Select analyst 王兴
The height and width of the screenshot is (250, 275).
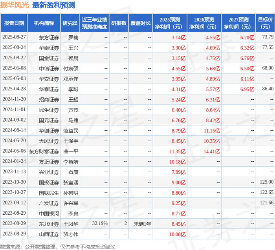point(73,47)
